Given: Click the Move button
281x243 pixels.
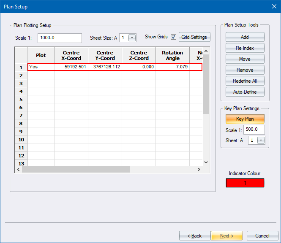Looking at the screenshot, I should [x=245, y=59].
